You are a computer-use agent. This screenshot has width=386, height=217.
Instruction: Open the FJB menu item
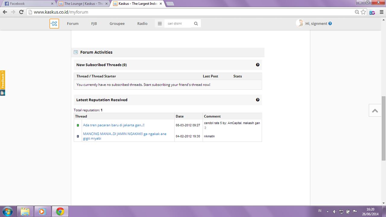(x=94, y=24)
